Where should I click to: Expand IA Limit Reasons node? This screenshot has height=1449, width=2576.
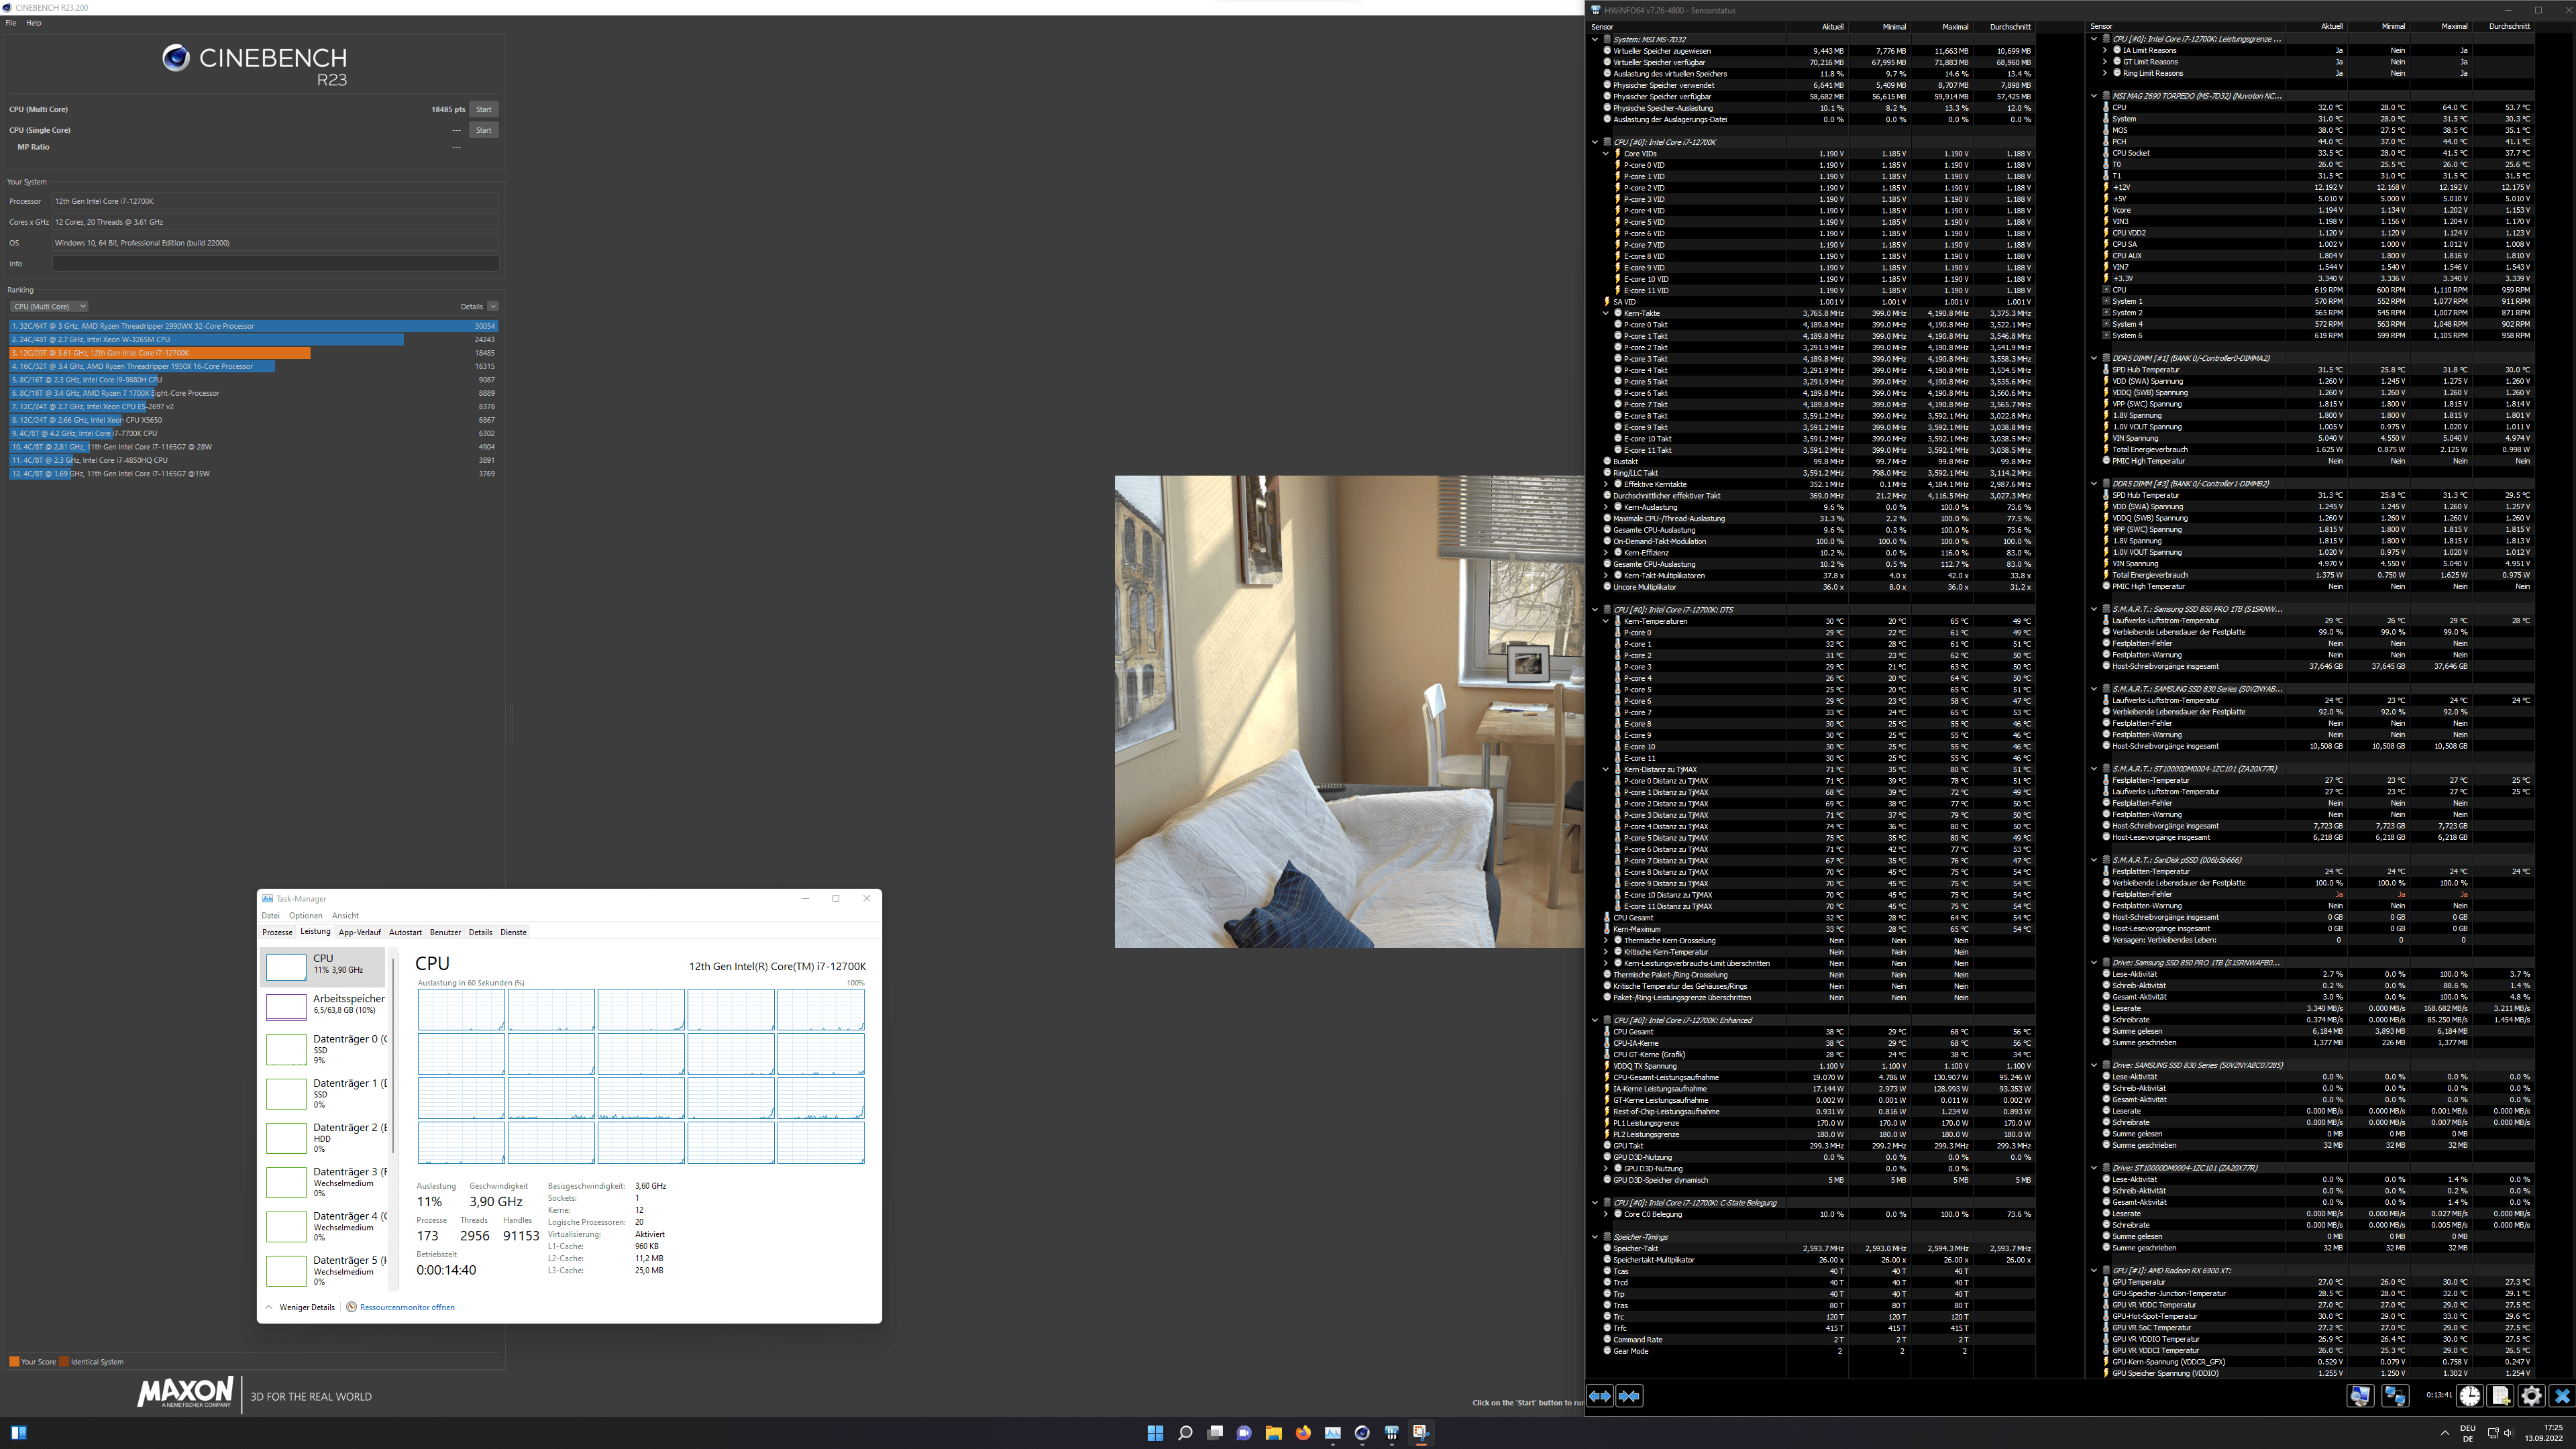(x=2105, y=50)
